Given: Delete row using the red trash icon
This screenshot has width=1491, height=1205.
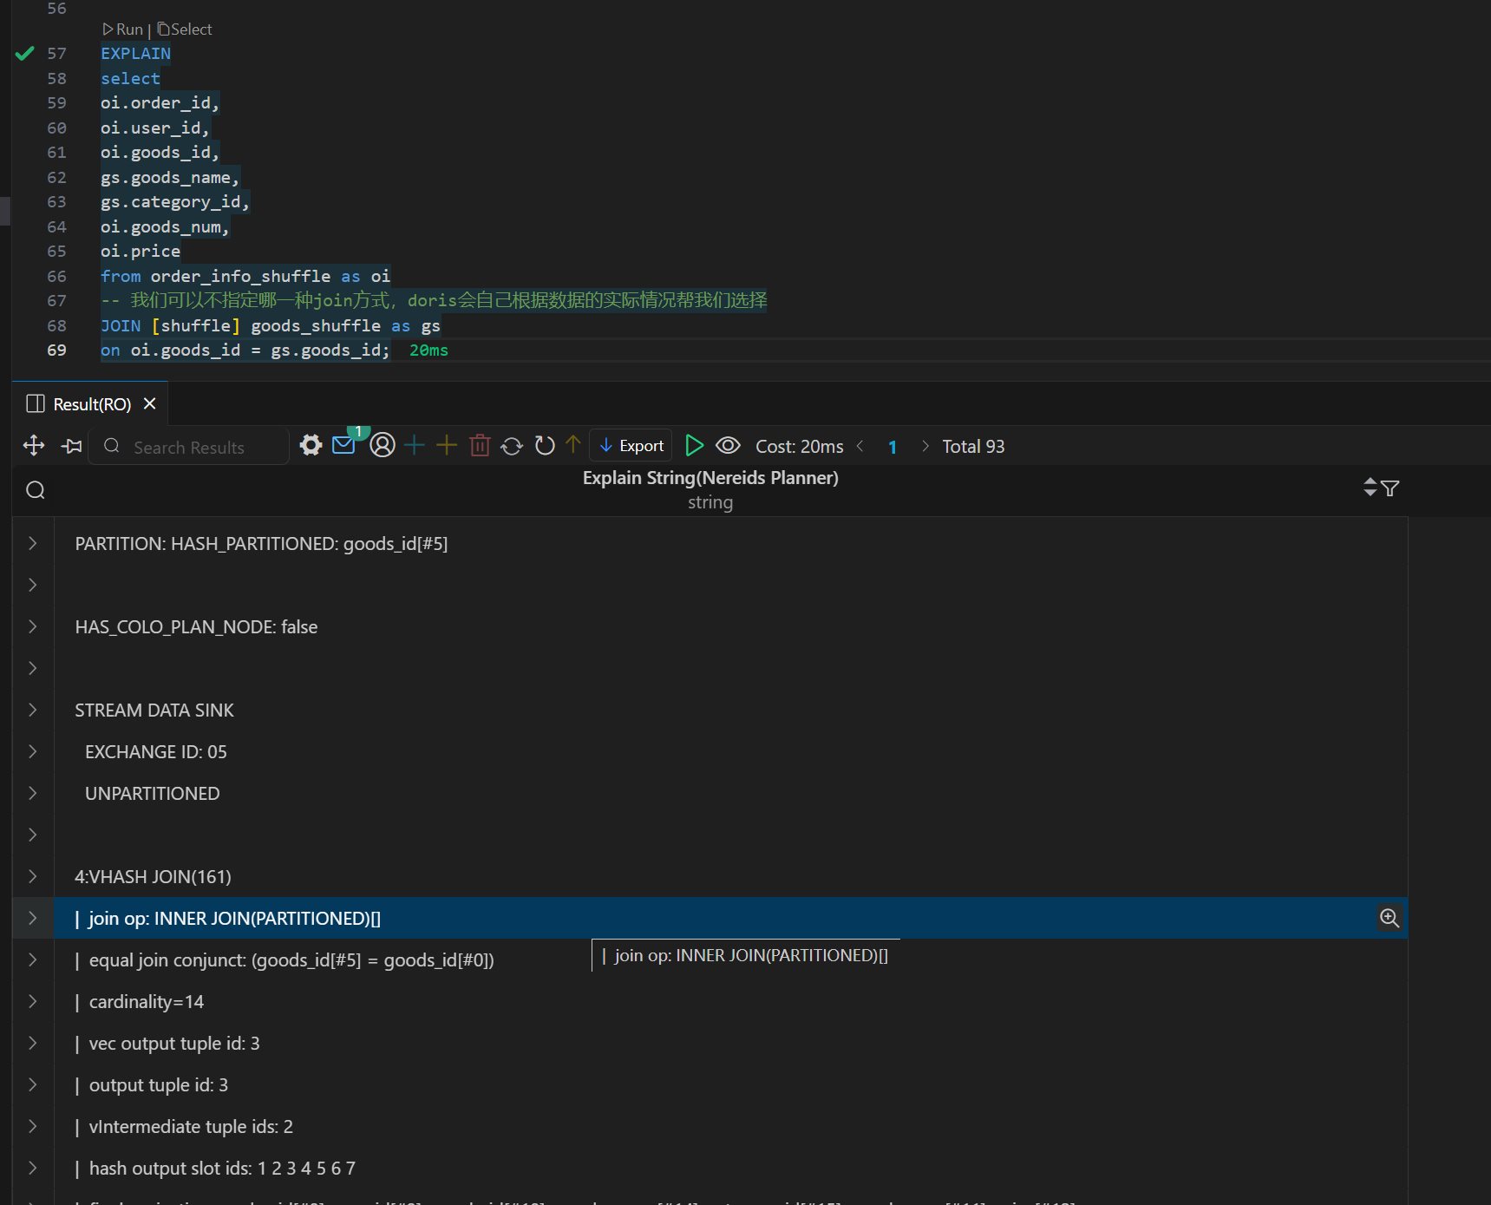Looking at the screenshot, I should pyautogui.click(x=480, y=446).
